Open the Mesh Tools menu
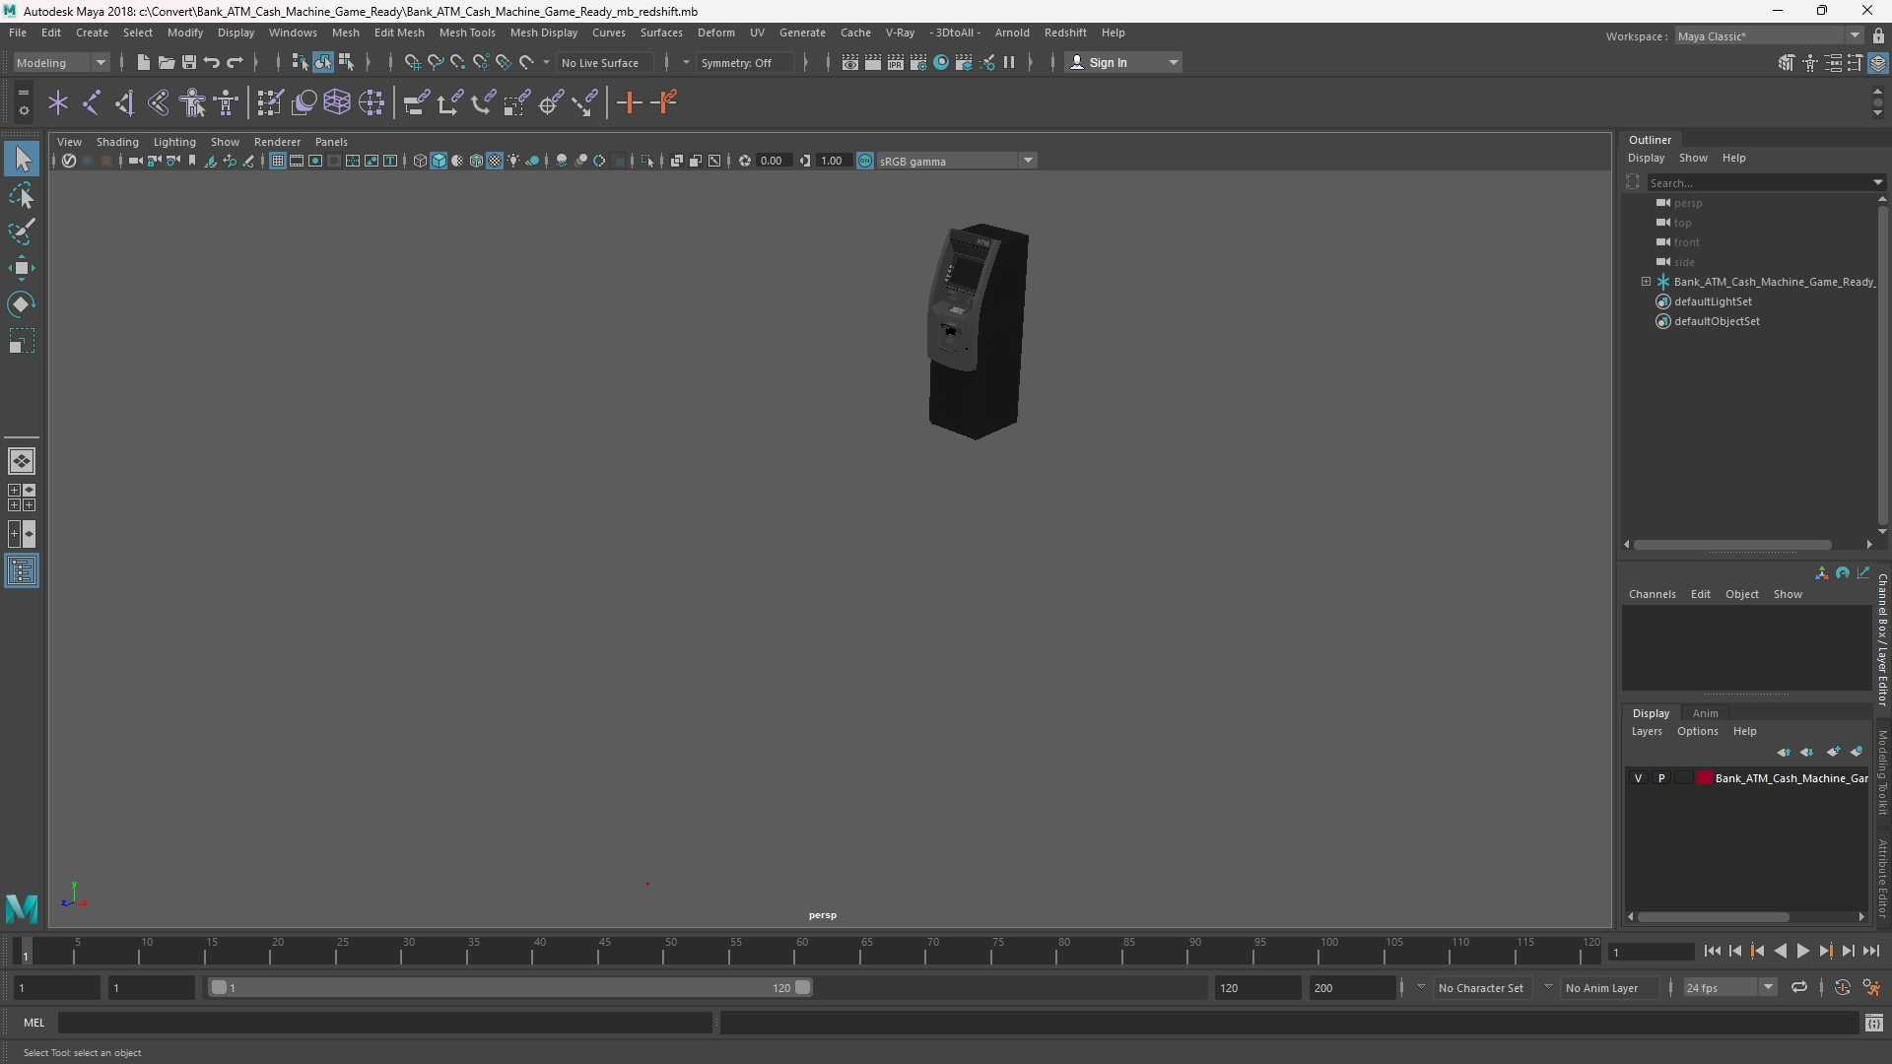Image resolution: width=1892 pixels, height=1064 pixels. pyautogui.click(x=466, y=33)
